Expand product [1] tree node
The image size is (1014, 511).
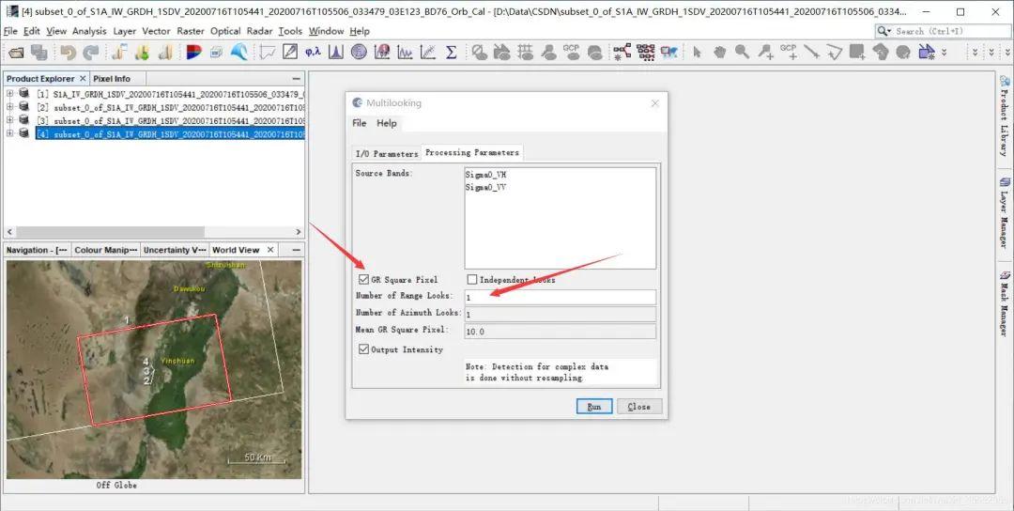(10, 94)
